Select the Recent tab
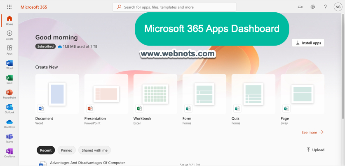The width and height of the screenshot is (345, 166). pos(46,150)
